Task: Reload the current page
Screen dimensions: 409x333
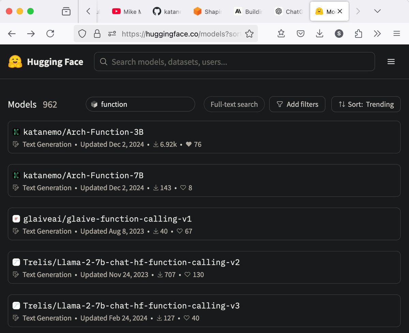Action: pos(50,33)
